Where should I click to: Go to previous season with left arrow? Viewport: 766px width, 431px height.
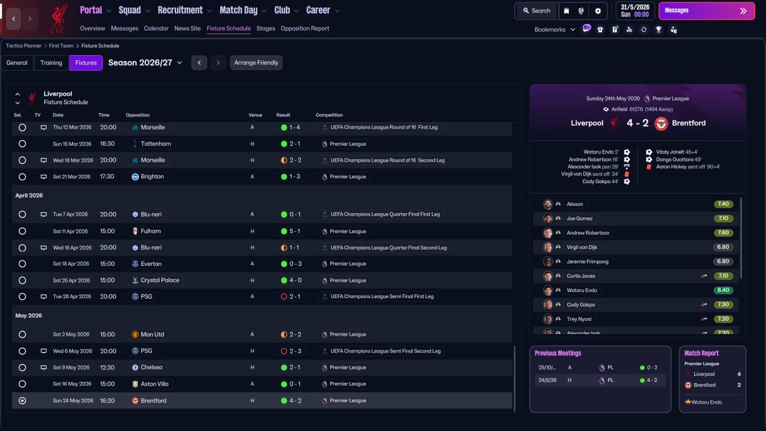click(x=199, y=63)
